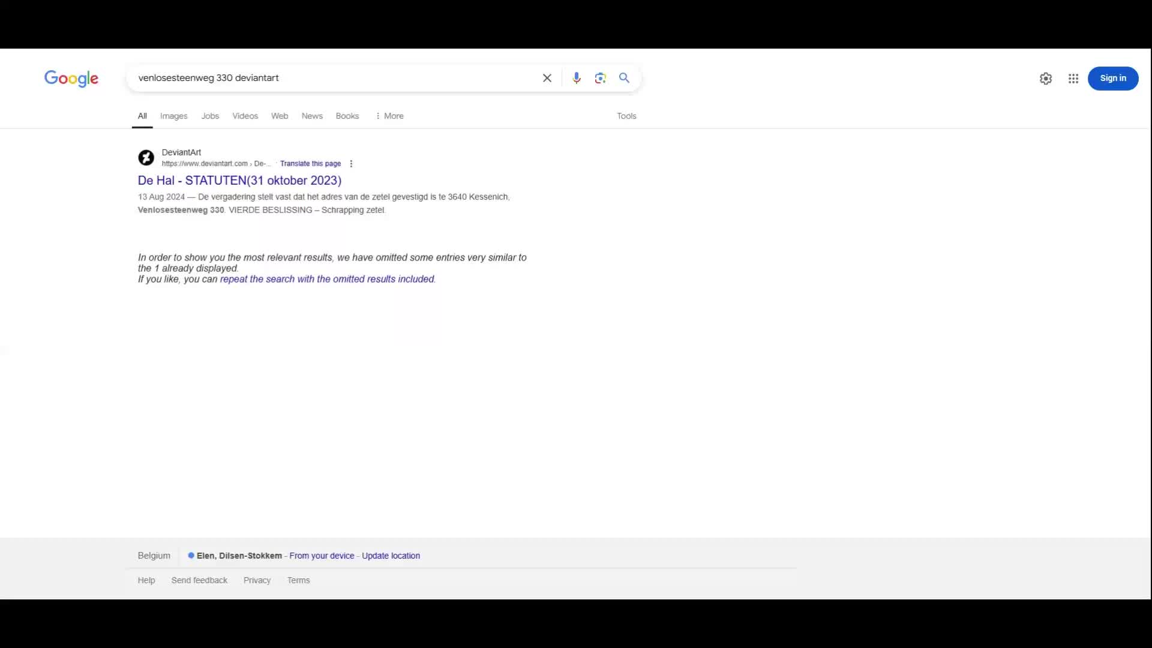The image size is (1152, 648).
Task: Click the deviantart.com URL breadcrumb
Action: [x=217, y=164]
